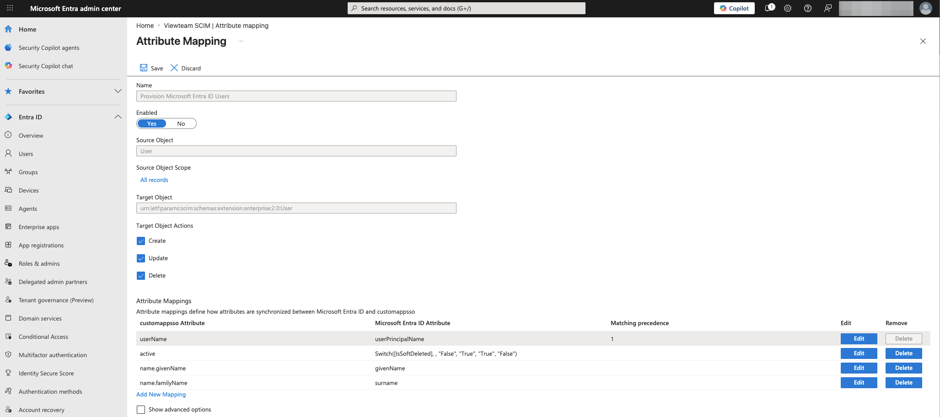Image resolution: width=940 pixels, height=417 pixels.
Task: Open notifications bell icon
Action: [769, 8]
